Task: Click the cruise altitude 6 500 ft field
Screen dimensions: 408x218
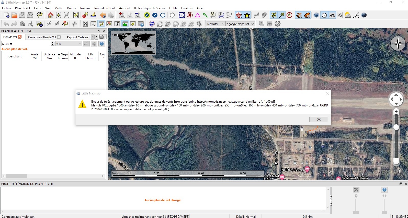Action: pos(26,44)
